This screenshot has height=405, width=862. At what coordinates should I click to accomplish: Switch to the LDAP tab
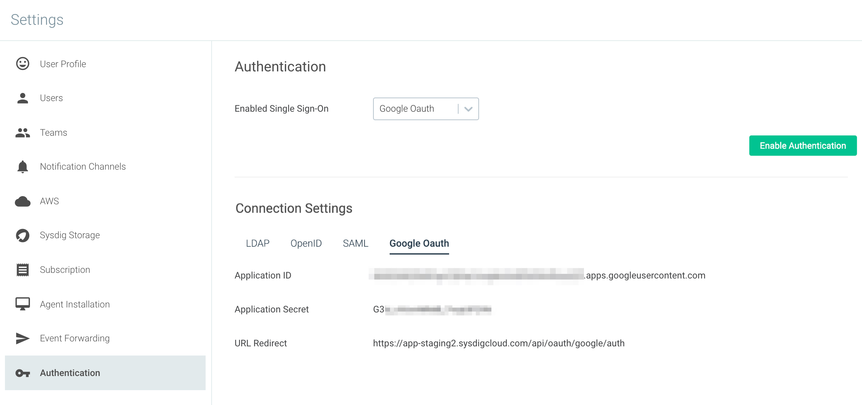258,243
